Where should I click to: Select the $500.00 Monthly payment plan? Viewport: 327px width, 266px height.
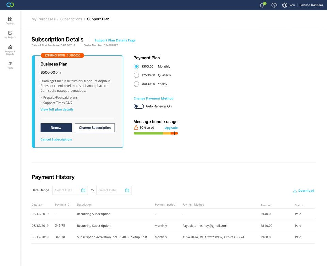coord(136,66)
